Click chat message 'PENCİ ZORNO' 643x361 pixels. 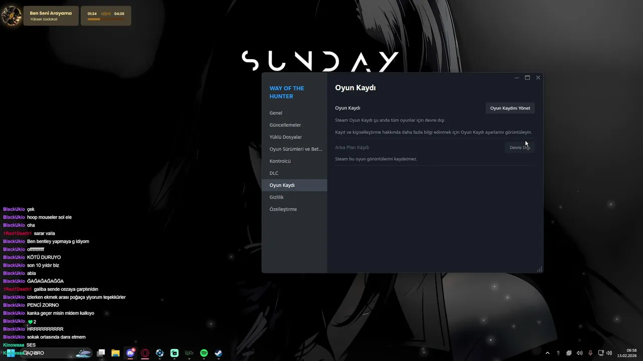pyautogui.click(x=43, y=305)
